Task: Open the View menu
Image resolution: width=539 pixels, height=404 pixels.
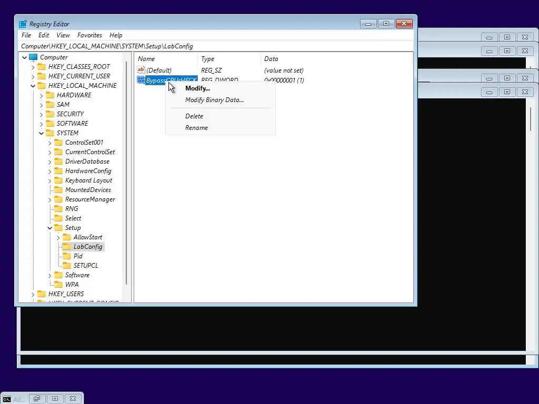Action: pos(63,35)
